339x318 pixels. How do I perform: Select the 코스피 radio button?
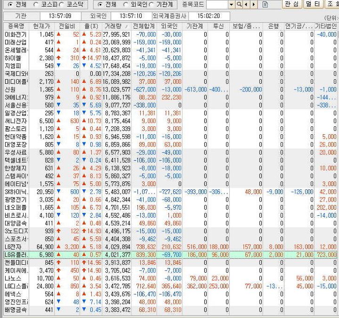point(36,4)
